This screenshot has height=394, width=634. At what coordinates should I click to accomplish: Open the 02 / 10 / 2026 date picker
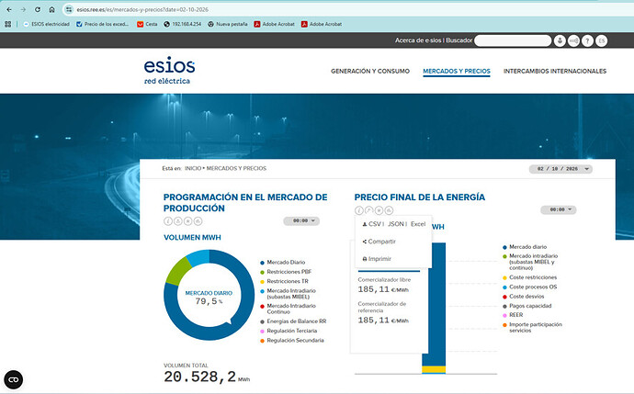click(x=560, y=169)
